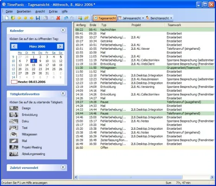
Task: Click the blue floppy disk save icon
Action: [38, 18]
